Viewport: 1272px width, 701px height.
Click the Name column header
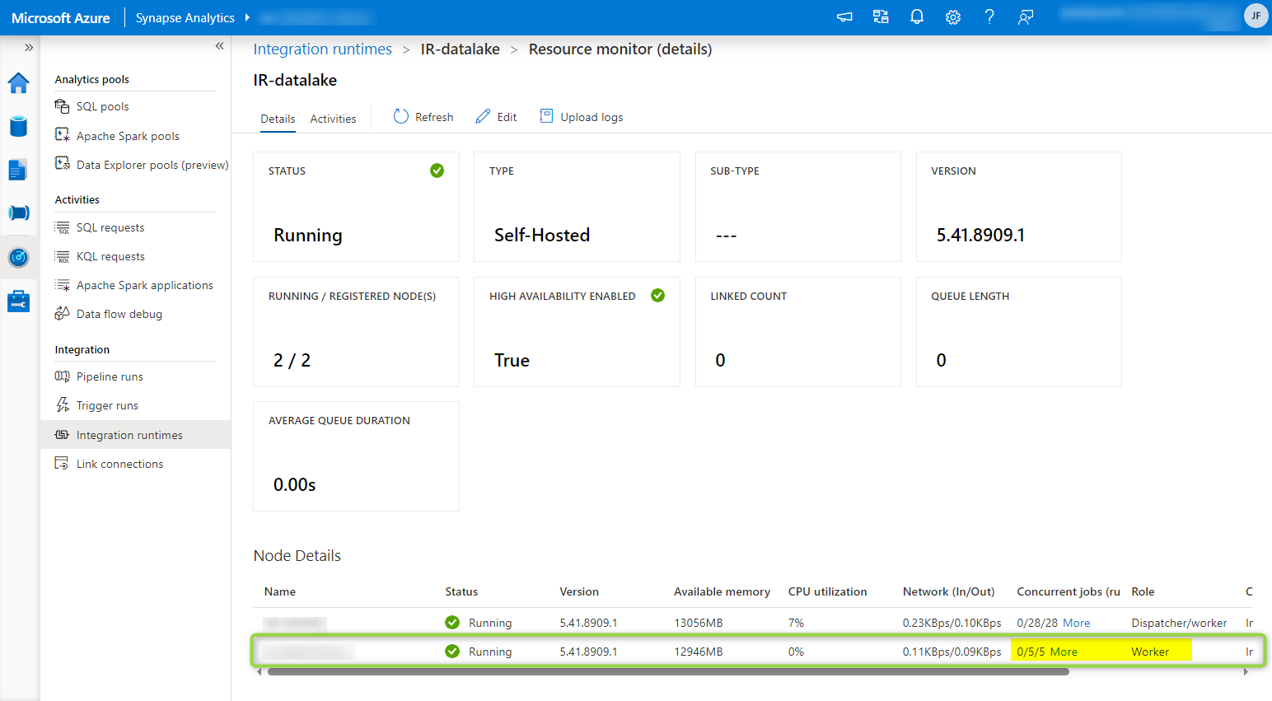point(280,591)
